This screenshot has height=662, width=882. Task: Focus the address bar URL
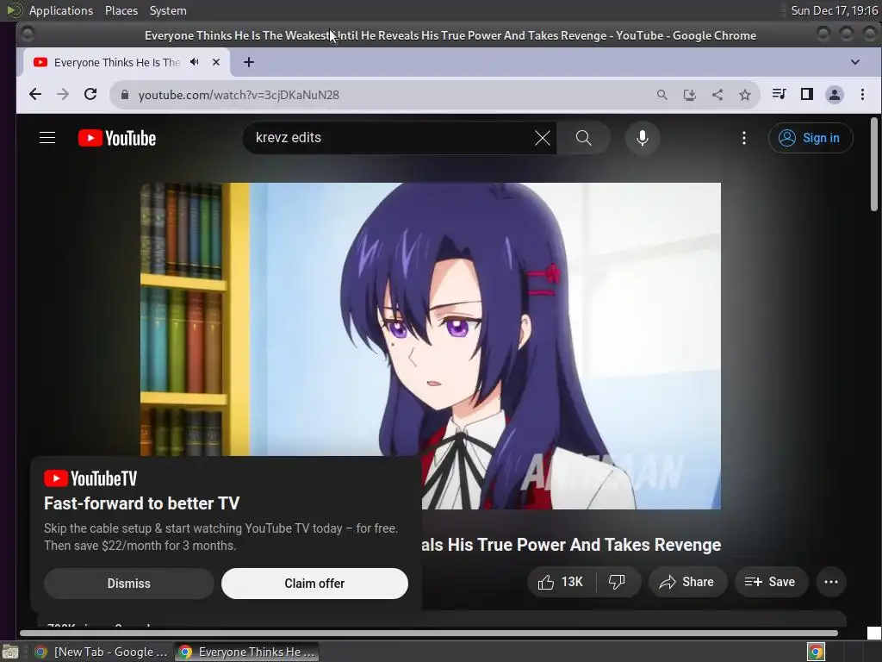coord(239,95)
